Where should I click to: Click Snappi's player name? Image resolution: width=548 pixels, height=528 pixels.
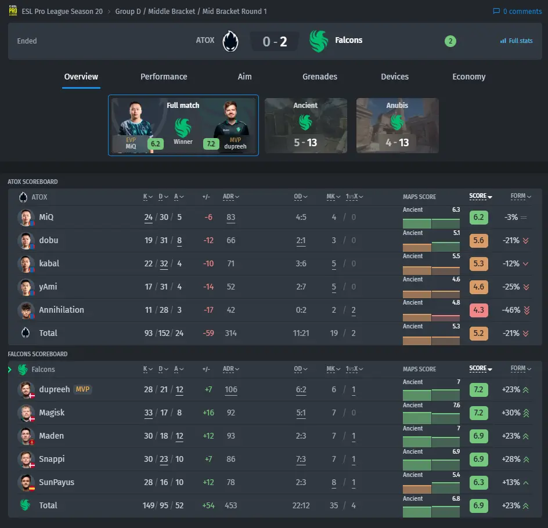coord(52,459)
